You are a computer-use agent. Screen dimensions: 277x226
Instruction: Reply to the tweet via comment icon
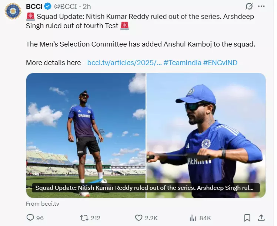pyautogui.click(x=30, y=218)
